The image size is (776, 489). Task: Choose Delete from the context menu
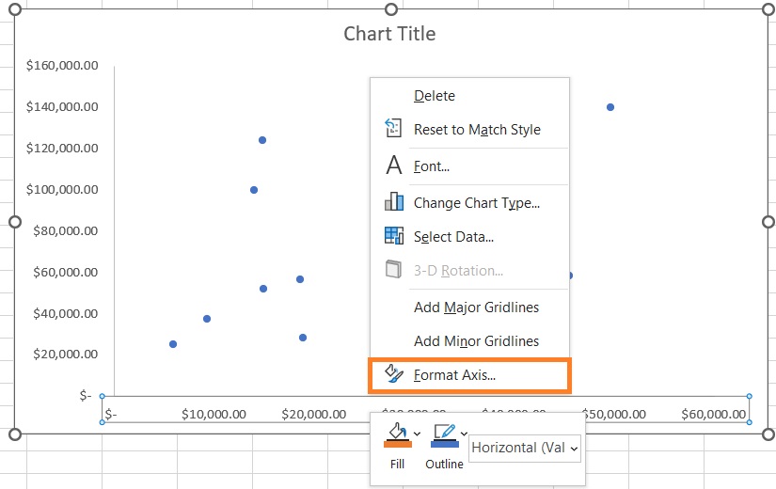[469, 96]
